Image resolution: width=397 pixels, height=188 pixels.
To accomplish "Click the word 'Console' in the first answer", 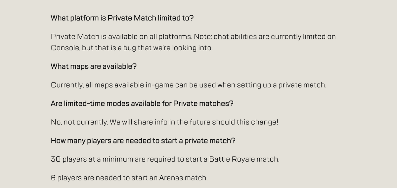I will pos(66,48).
